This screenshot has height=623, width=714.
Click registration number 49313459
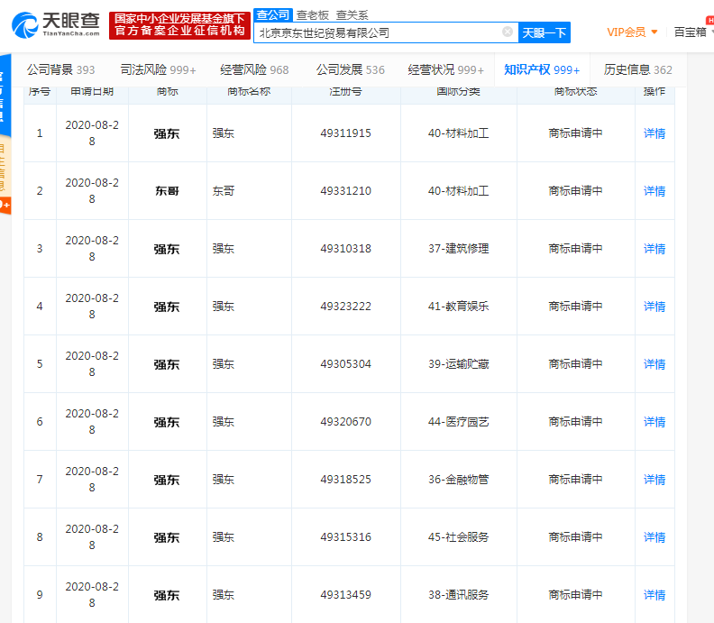[x=345, y=595]
